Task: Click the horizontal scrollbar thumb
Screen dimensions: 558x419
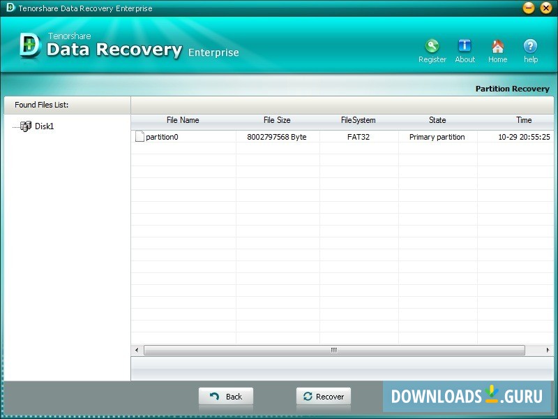Action: click(333, 350)
